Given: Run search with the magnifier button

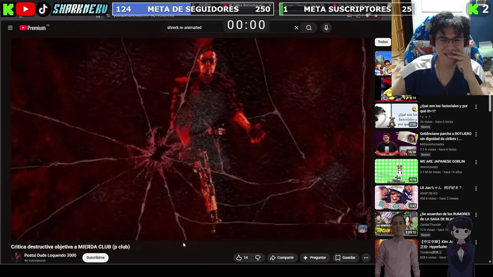Looking at the screenshot, I should [309, 28].
